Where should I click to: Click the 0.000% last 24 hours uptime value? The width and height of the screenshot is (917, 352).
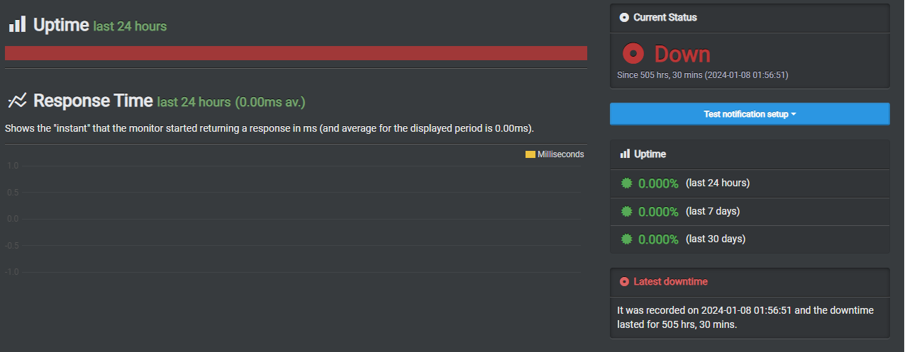pyautogui.click(x=658, y=183)
